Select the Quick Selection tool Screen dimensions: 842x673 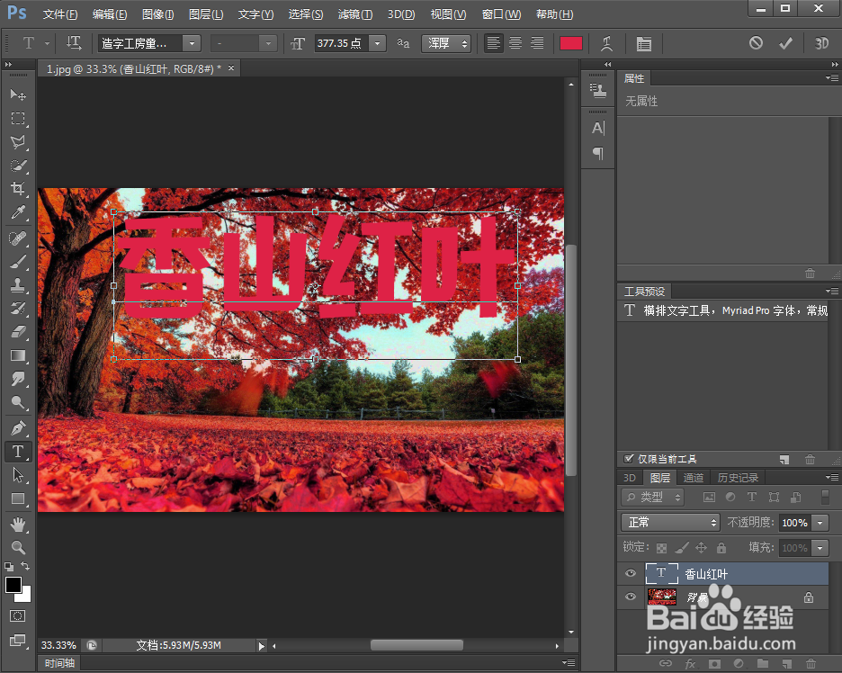[18, 166]
